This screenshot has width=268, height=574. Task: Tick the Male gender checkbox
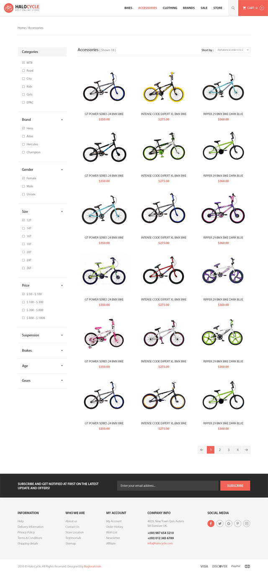coord(23,186)
